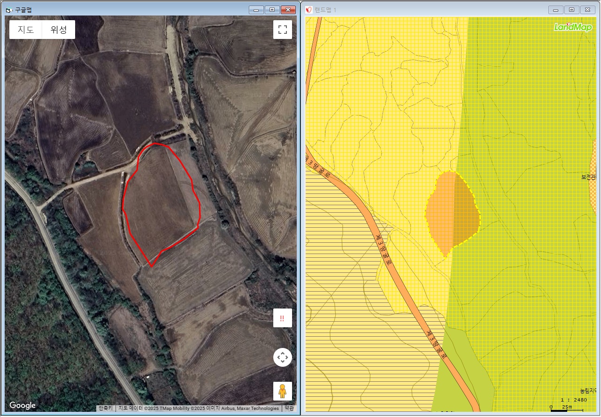Minimize the 구글맵 window
The image size is (601, 417).
pos(256,10)
